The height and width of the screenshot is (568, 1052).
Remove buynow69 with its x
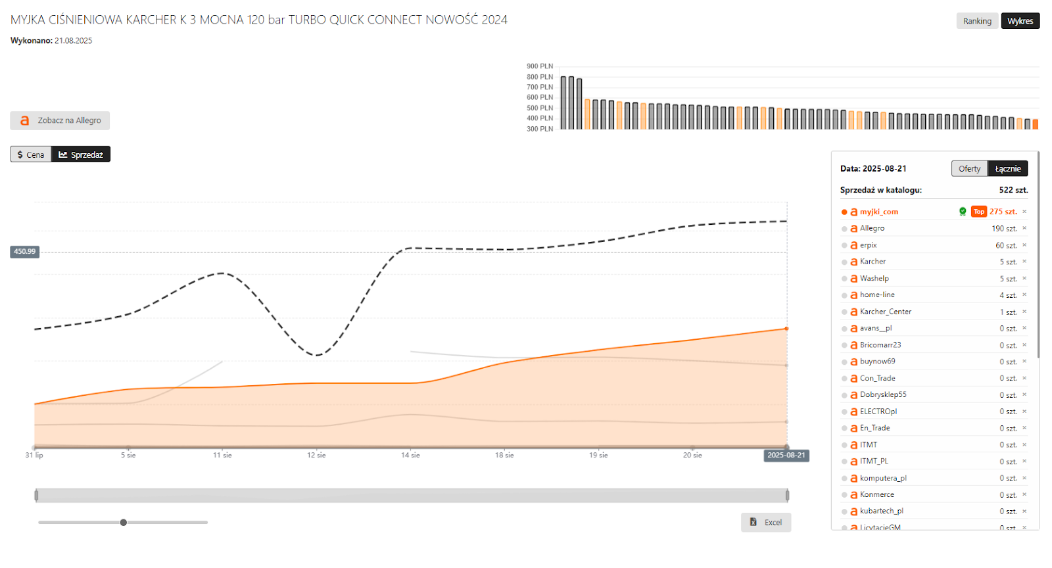coord(1024,362)
